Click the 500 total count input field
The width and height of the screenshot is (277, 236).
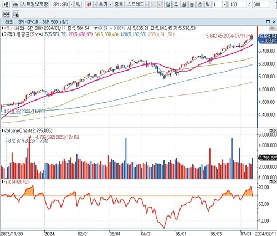pyautogui.click(x=261, y=4)
